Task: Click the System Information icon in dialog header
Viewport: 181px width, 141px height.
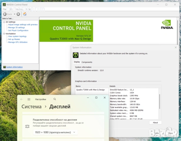Action: 76,54
